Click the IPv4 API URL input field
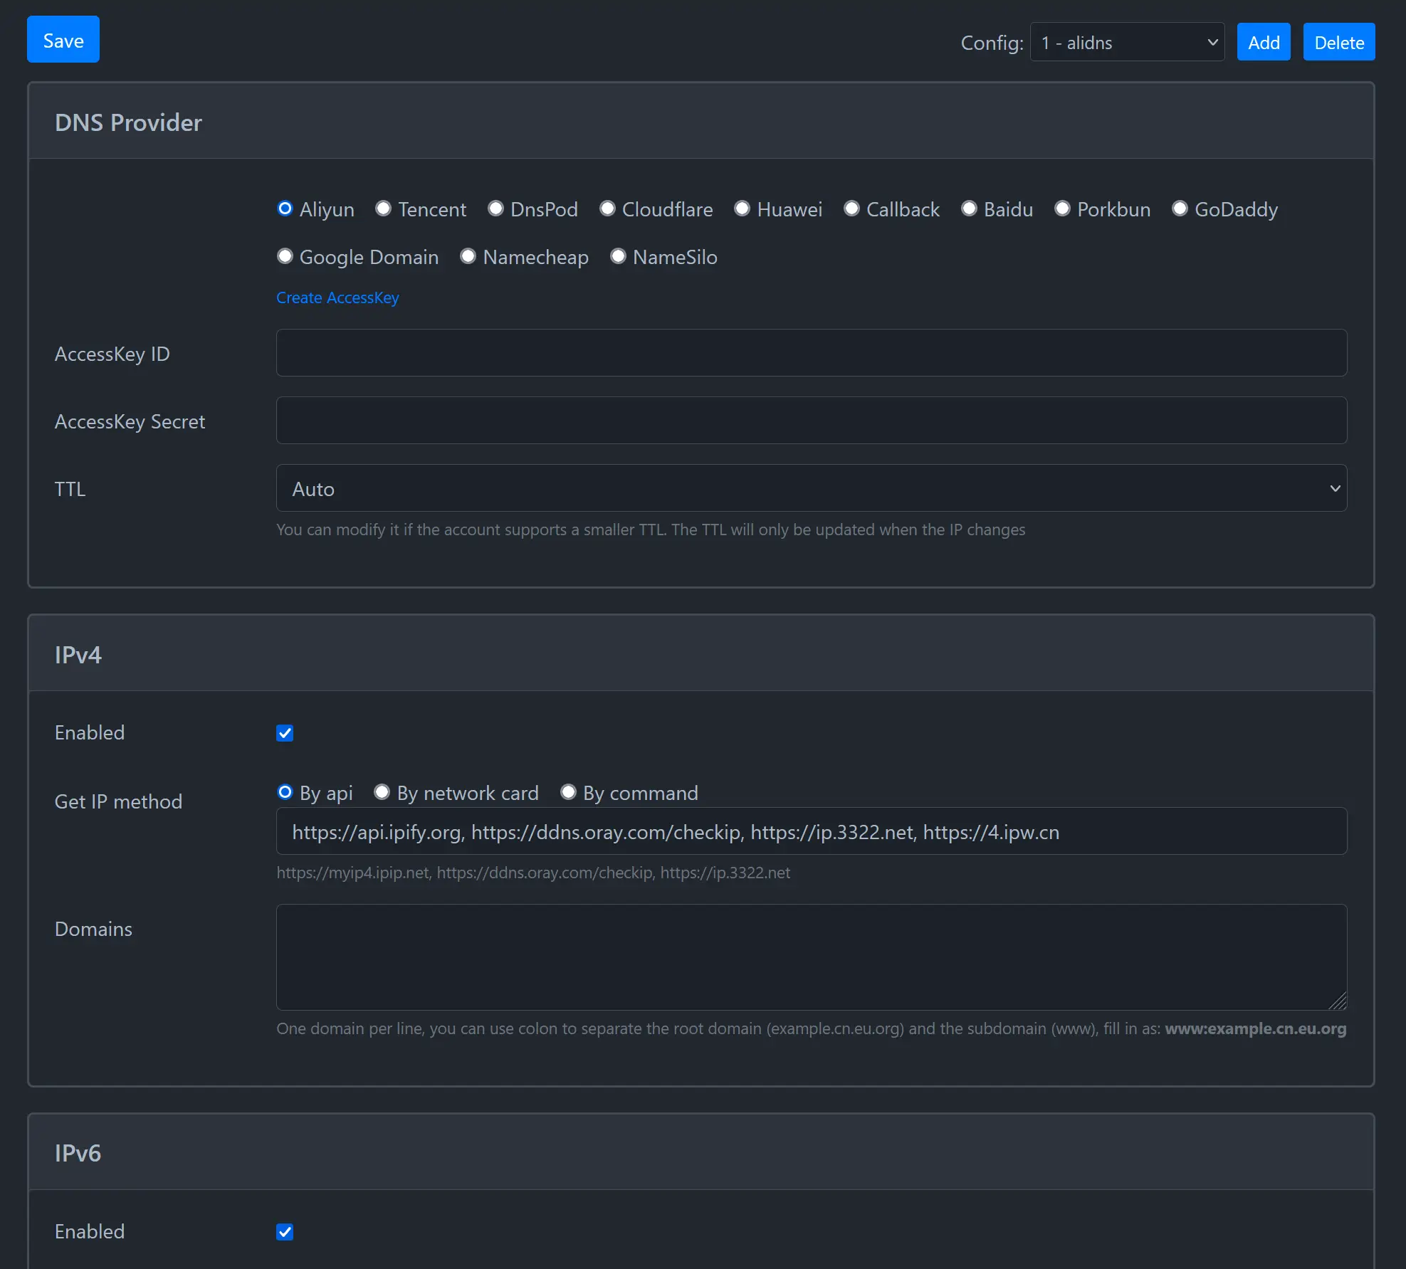This screenshot has height=1269, width=1406. [x=812, y=831]
